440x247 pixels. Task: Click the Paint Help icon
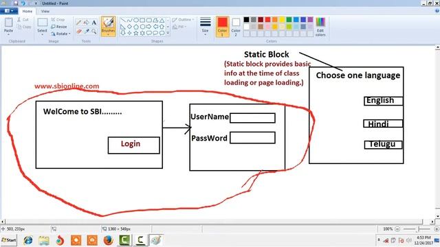click(x=437, y=11)
